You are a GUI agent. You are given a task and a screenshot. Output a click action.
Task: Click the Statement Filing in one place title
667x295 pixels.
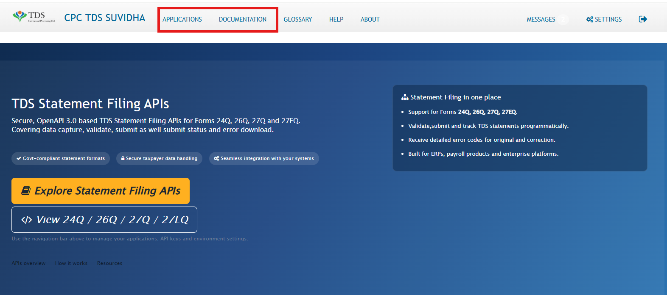click(456, 97)
